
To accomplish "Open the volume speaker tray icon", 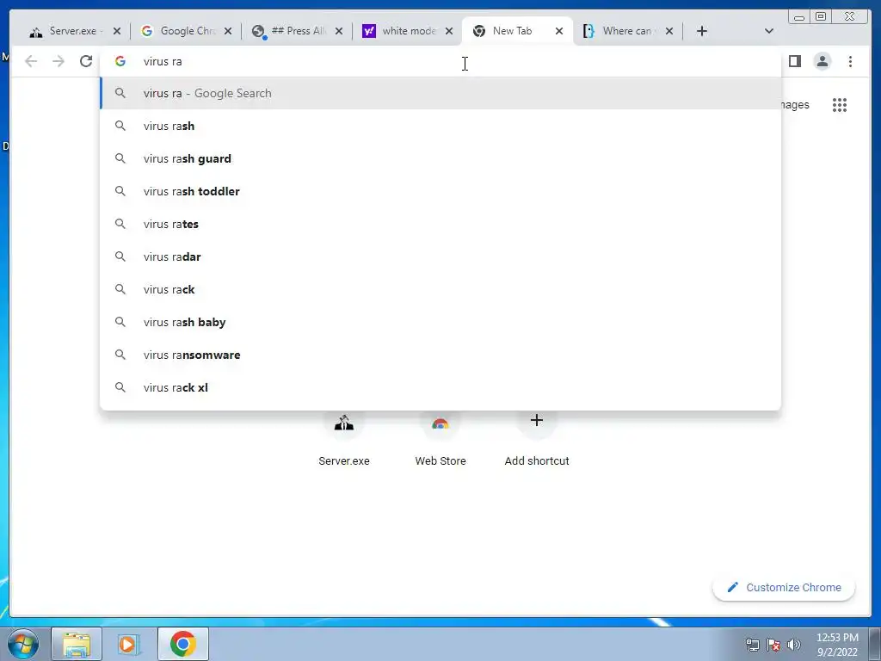I will point(794,645).
